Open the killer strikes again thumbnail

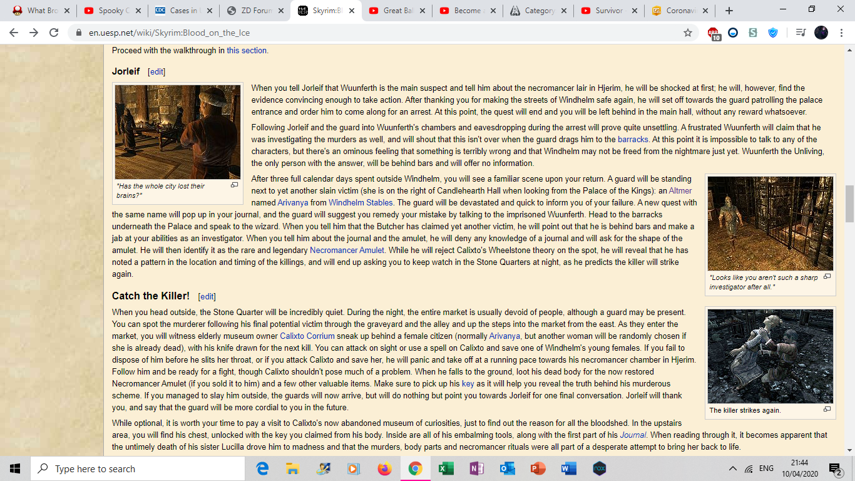click(x=771, y=356)
